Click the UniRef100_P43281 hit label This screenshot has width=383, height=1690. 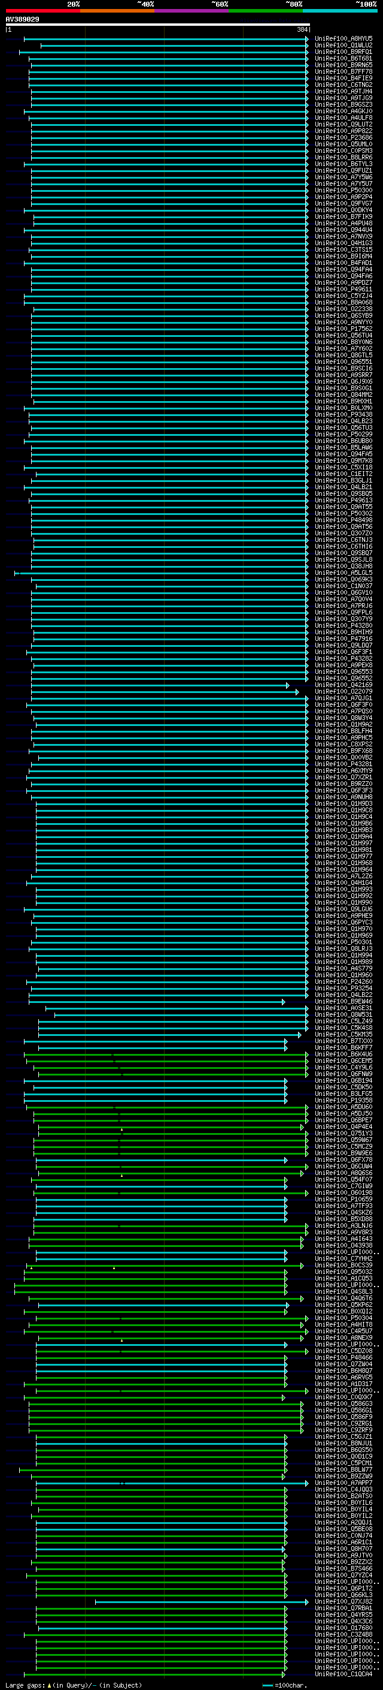(x=344, y=764)
